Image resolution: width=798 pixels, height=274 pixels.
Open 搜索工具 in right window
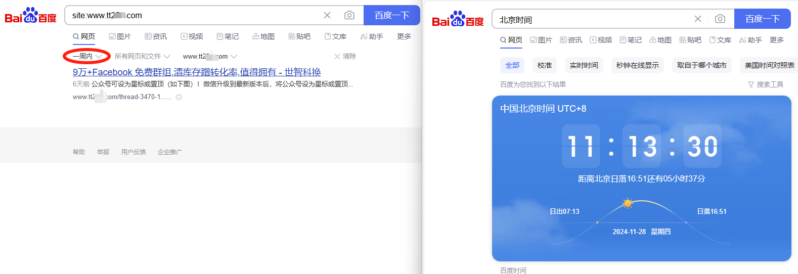[x=766, y=84]
